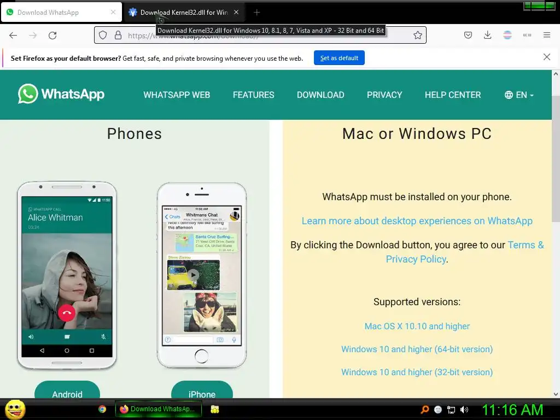Launch Chrome from the taskbar

pyautogui.click(x=102, y=409)
